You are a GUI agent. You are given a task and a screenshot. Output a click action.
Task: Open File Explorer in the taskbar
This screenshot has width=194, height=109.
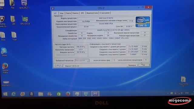(41, 94)
